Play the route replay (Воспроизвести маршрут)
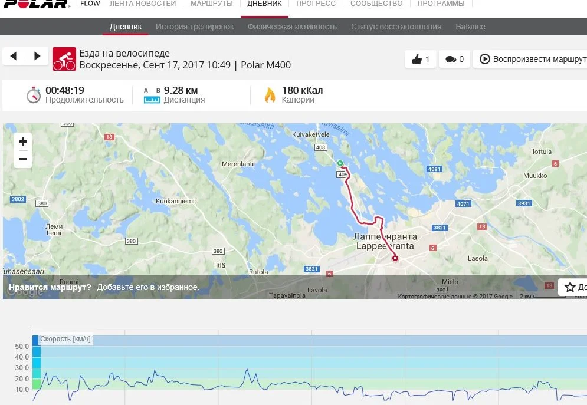The image size is (587, 405). (532, 59)
